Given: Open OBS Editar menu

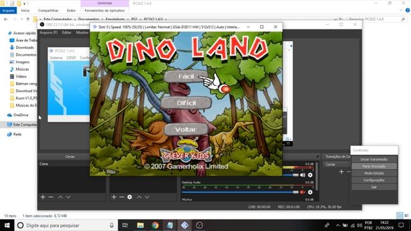Looking at the screenshot, I should tap(67, 33).
